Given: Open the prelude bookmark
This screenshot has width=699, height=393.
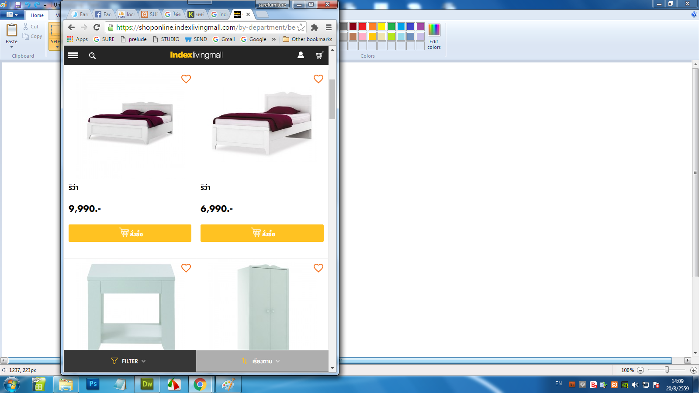Looking at the screenshot, I should [x=134, y=39].
